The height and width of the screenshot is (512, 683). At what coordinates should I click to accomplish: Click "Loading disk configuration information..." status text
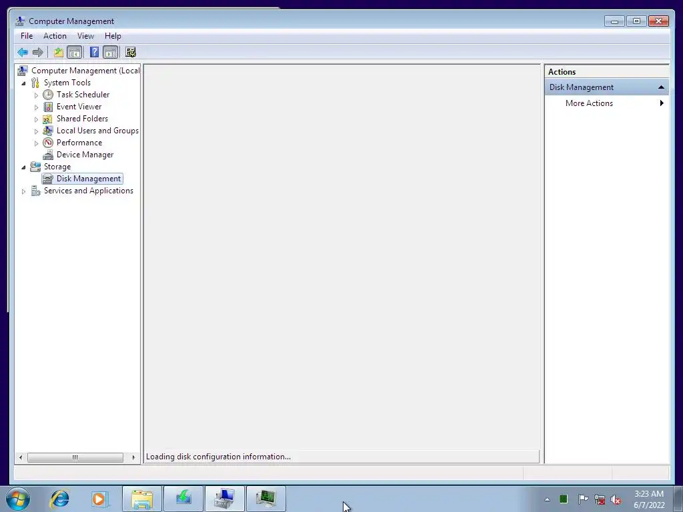click(218, 457)
